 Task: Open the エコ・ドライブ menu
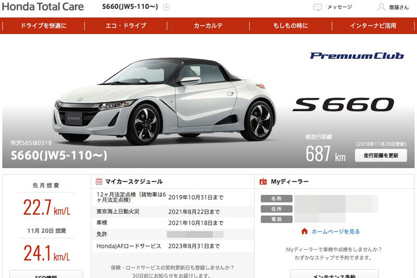pos(126,26)
